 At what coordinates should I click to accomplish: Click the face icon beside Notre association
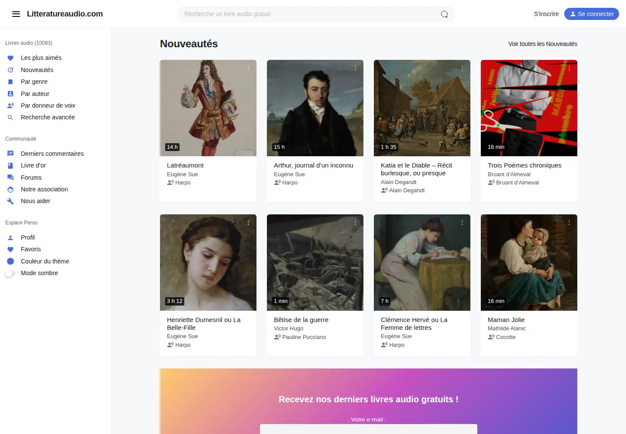tap(10, 189)
